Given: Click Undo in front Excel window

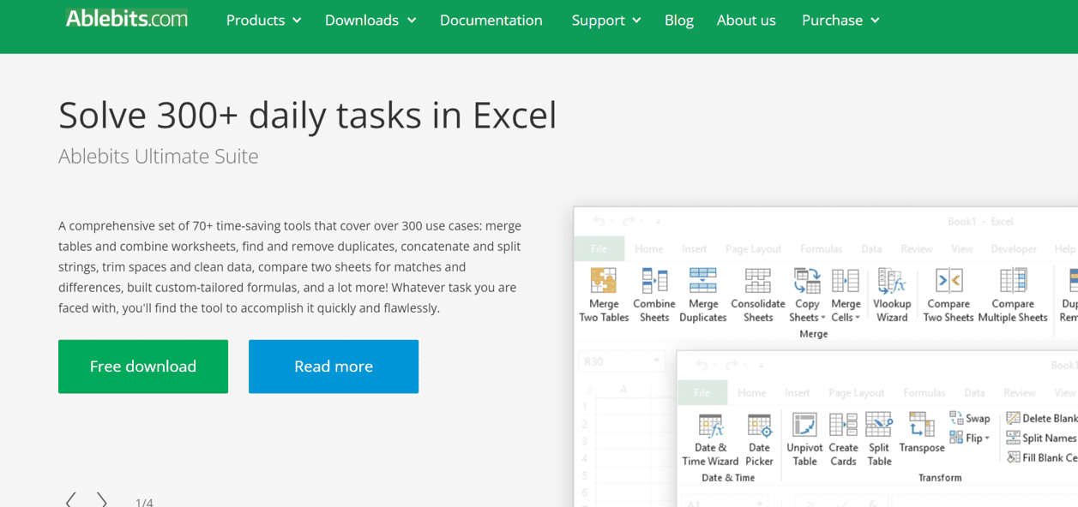Looking at the screenshot, I should [702, 365].
